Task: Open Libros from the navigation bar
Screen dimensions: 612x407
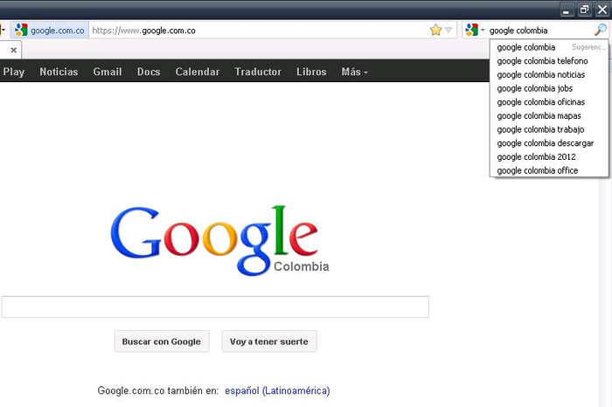Action: click(311, 72)
